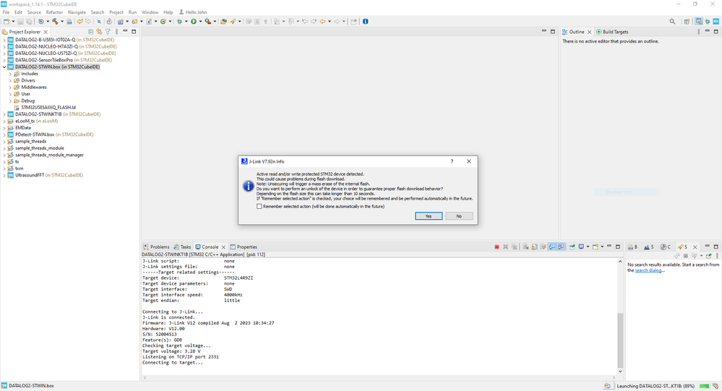Open the Debug perspective icon at top right

point(708,21)
